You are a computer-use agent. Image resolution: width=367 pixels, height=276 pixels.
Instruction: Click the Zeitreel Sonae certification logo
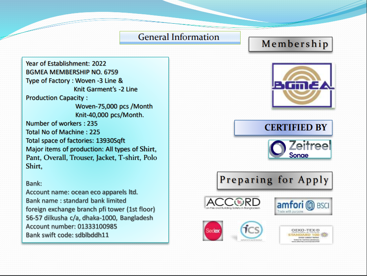300,149
